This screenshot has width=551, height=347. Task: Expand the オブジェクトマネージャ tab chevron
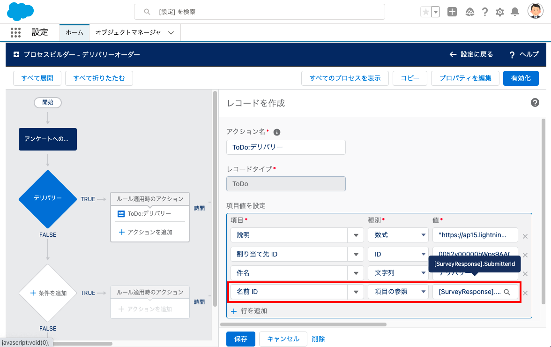pos(171,33)
